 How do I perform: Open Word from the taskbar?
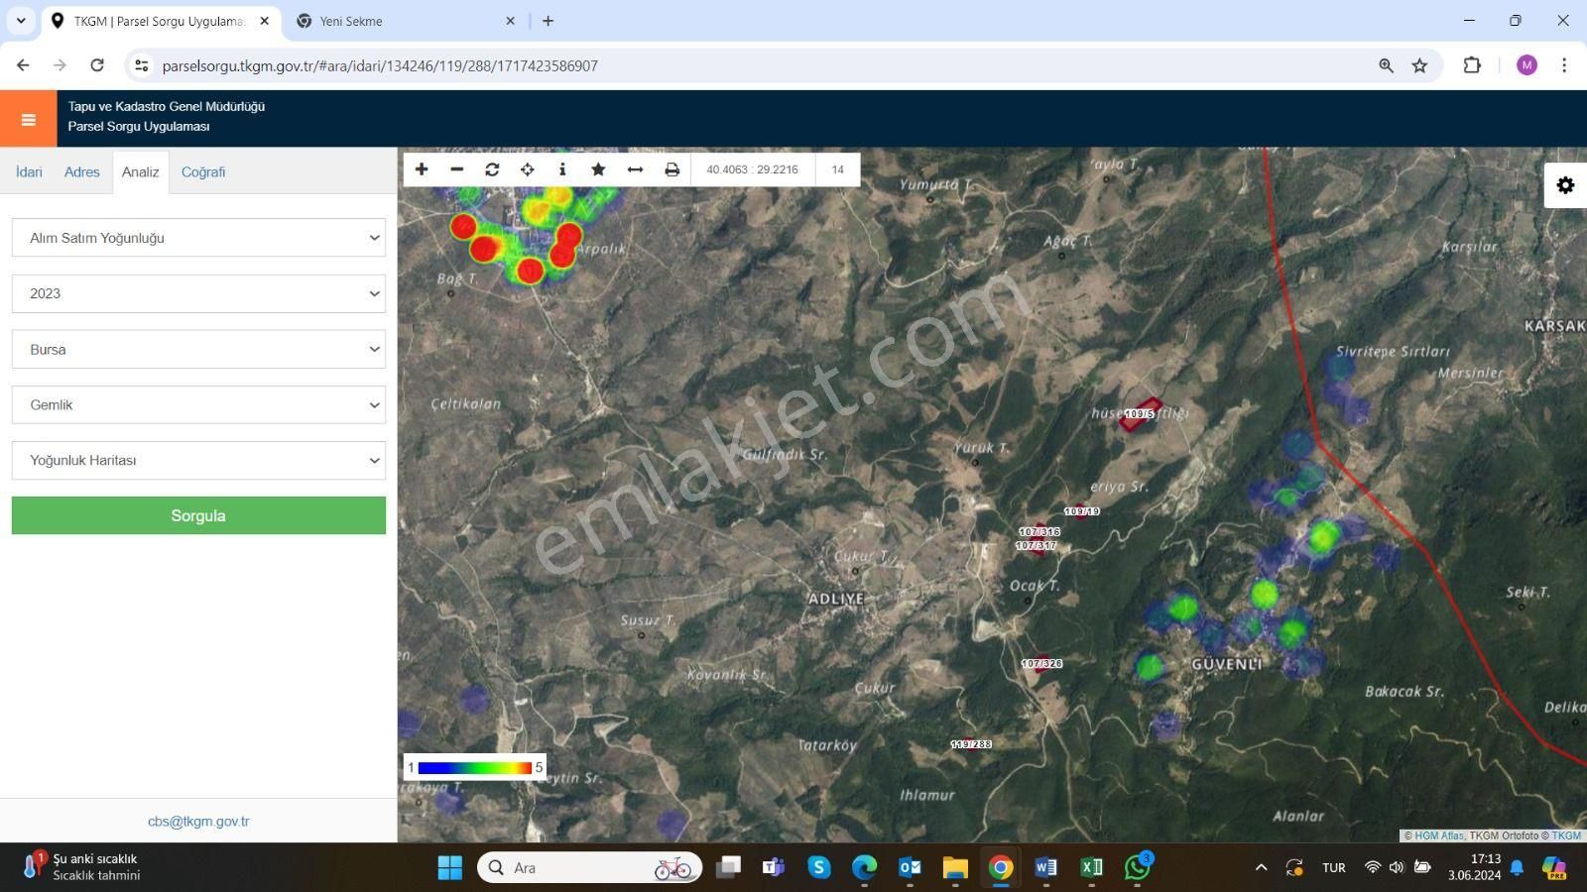1045,867
